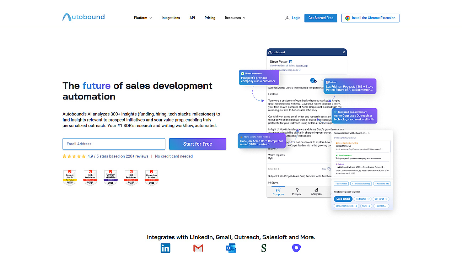Open the Acme Corp link under Steve Potter
462x280 pixels.
tap(302, 66)
